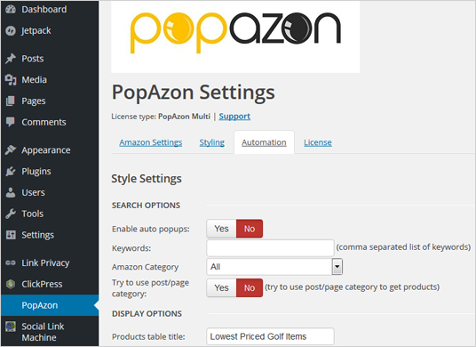Click the Products table title field
Screen dimensions: 476x347
tap(270, 336)
